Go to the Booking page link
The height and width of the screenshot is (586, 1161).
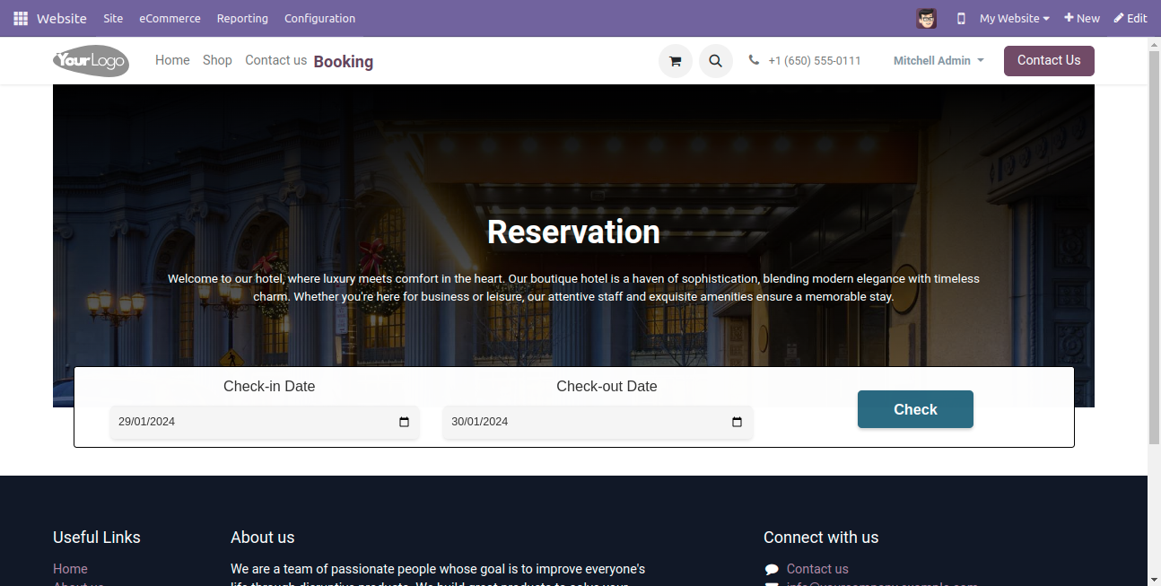pos(343,62)
